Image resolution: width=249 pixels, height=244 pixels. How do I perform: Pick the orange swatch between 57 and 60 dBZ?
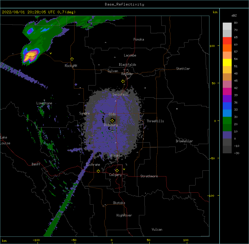point(227,48)
